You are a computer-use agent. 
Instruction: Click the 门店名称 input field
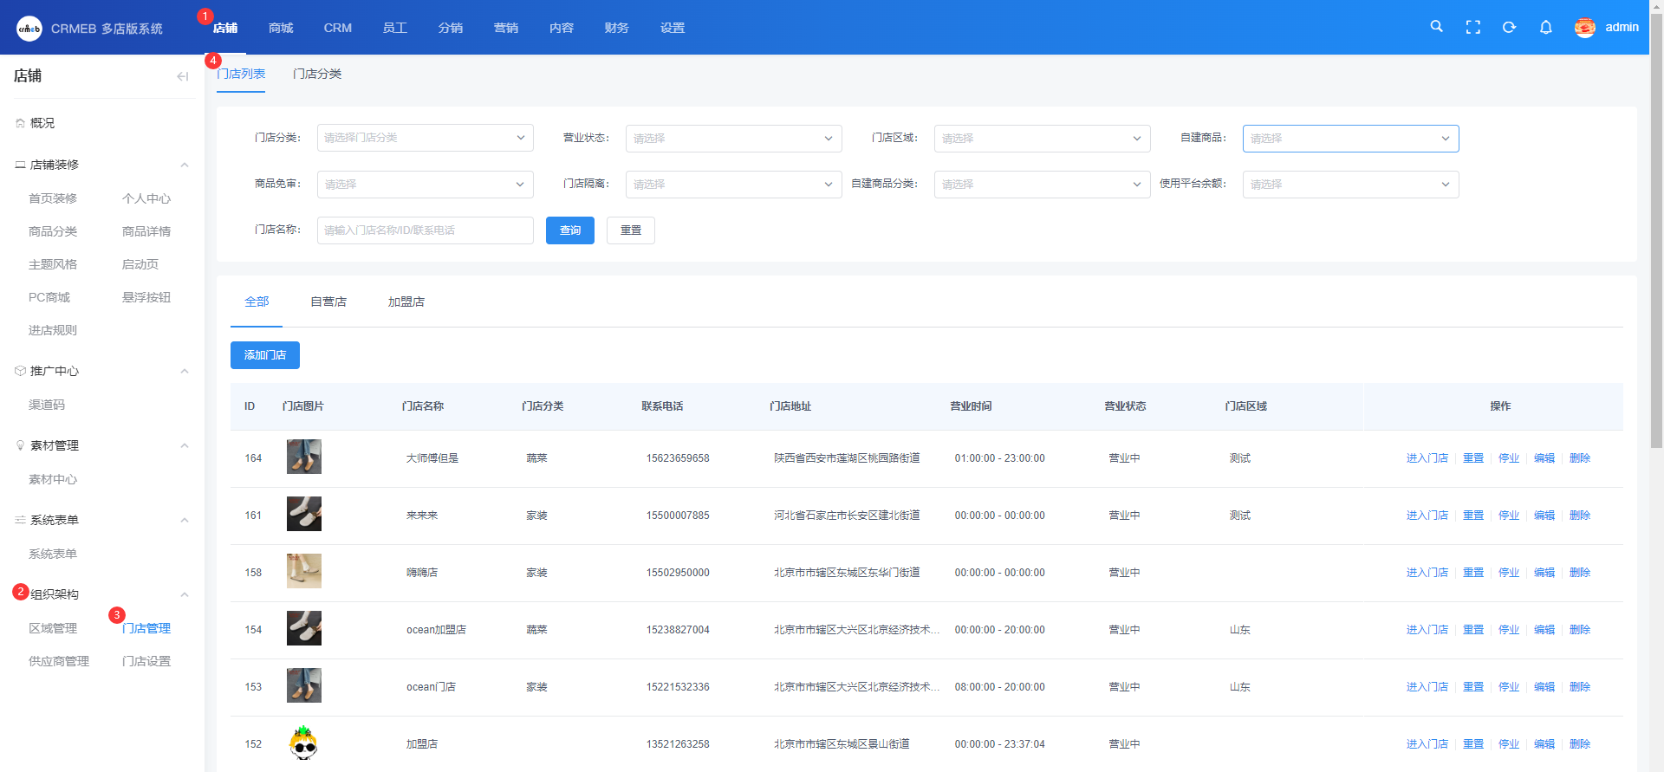[x=425, y=230]
